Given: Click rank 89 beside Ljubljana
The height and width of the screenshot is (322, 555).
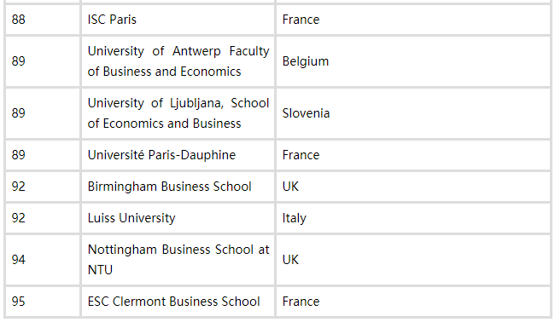Looking at the screenshot, I should point(43,113).
